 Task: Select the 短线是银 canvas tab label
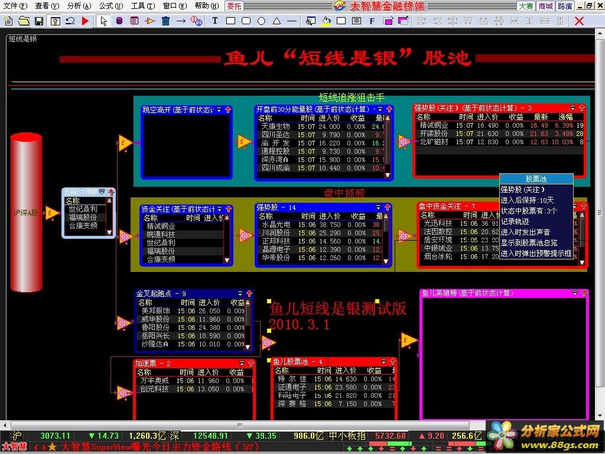22,38
